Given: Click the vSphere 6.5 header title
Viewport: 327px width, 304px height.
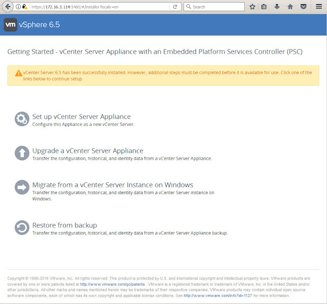Looking at the screenshot, I should tap(39, 25).
